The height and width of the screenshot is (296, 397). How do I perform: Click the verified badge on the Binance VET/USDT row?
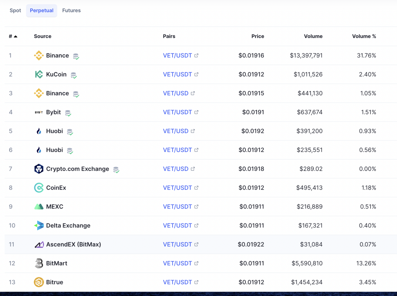point(76,56)
